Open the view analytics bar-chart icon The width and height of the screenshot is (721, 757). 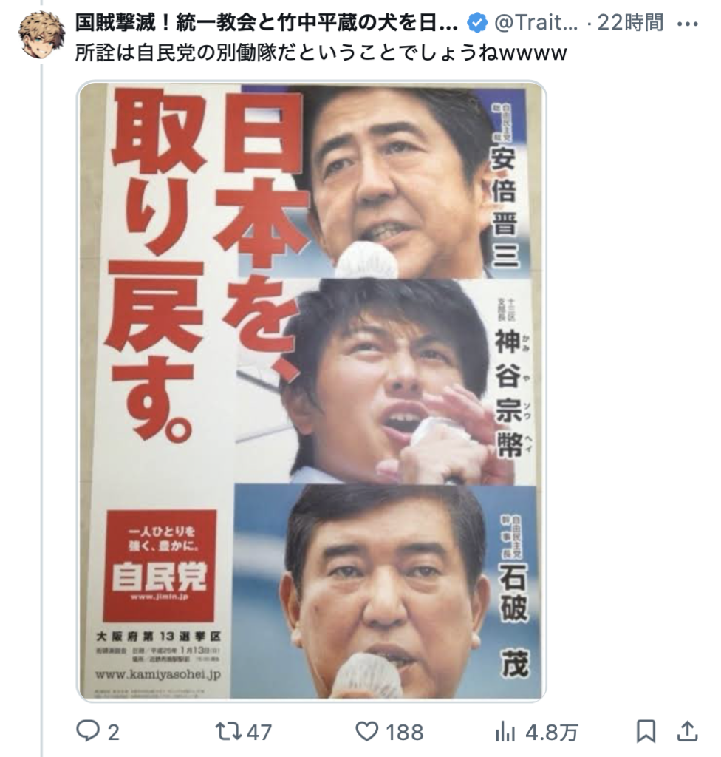click(505, 731)
